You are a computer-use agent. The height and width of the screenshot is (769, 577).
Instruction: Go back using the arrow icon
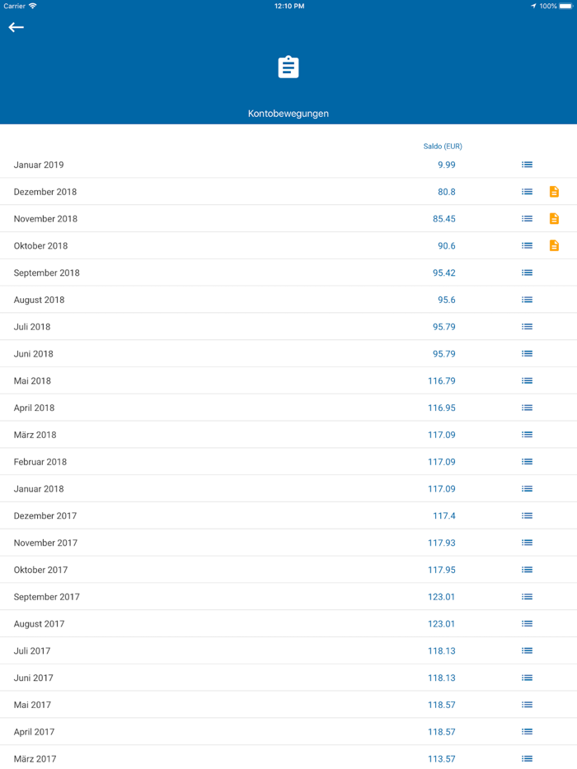[x=16, y=27]
